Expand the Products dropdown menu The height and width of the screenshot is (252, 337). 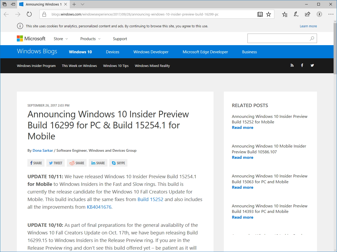point(90,39)
